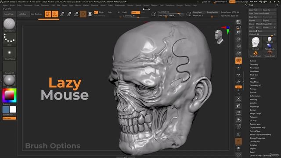This screenshot has width=281, height=158.
Task: Expand the ArrayMesh sub-palette
Action: coord(255,68)
